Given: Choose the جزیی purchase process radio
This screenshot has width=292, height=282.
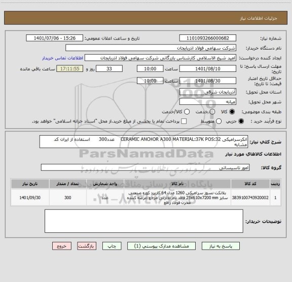Looking at the screenshot, I should pyautogui.click(x=241, y=122).
